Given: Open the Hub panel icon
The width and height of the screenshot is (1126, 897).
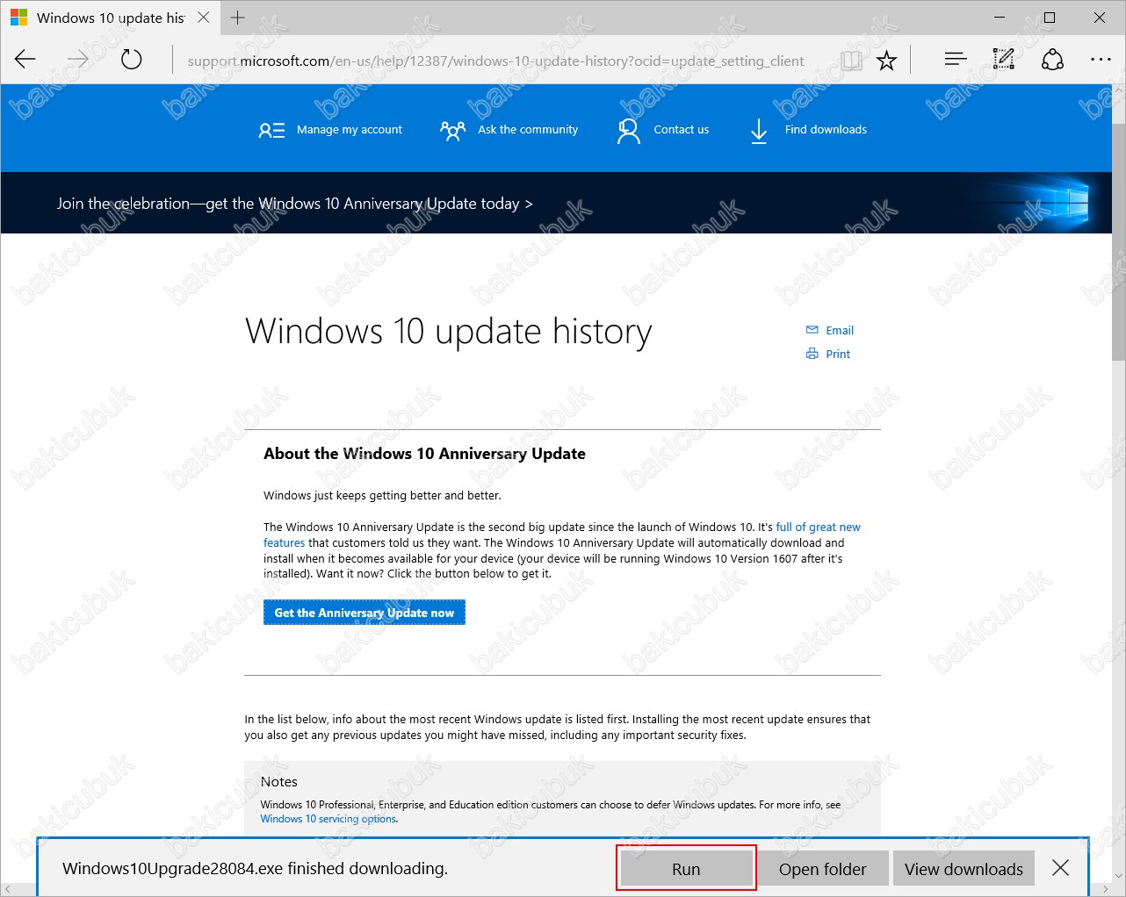Looking at the screenshot, I should click(956, 60).
